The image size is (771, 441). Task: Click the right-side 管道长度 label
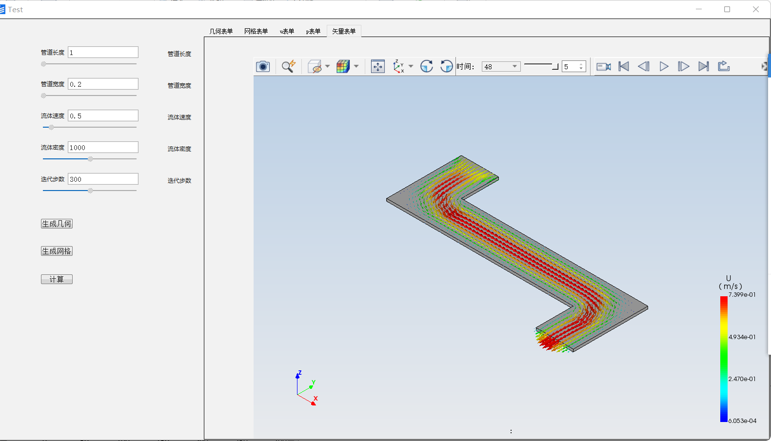(179, 54)
